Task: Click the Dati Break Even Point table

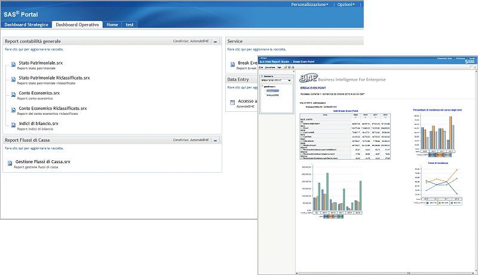Action: pyautogui.click(x=345, y=136)
